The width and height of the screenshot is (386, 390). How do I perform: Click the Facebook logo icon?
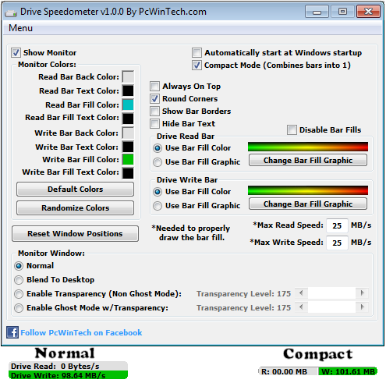tap(12, 332)
